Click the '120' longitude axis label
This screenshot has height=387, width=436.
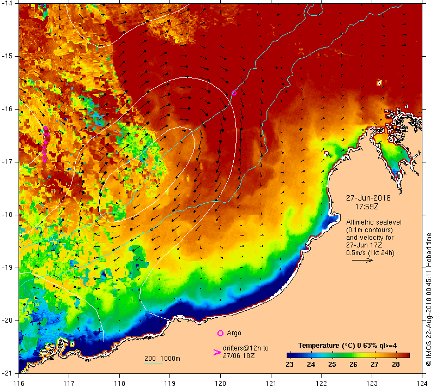[x=221, y=383]
